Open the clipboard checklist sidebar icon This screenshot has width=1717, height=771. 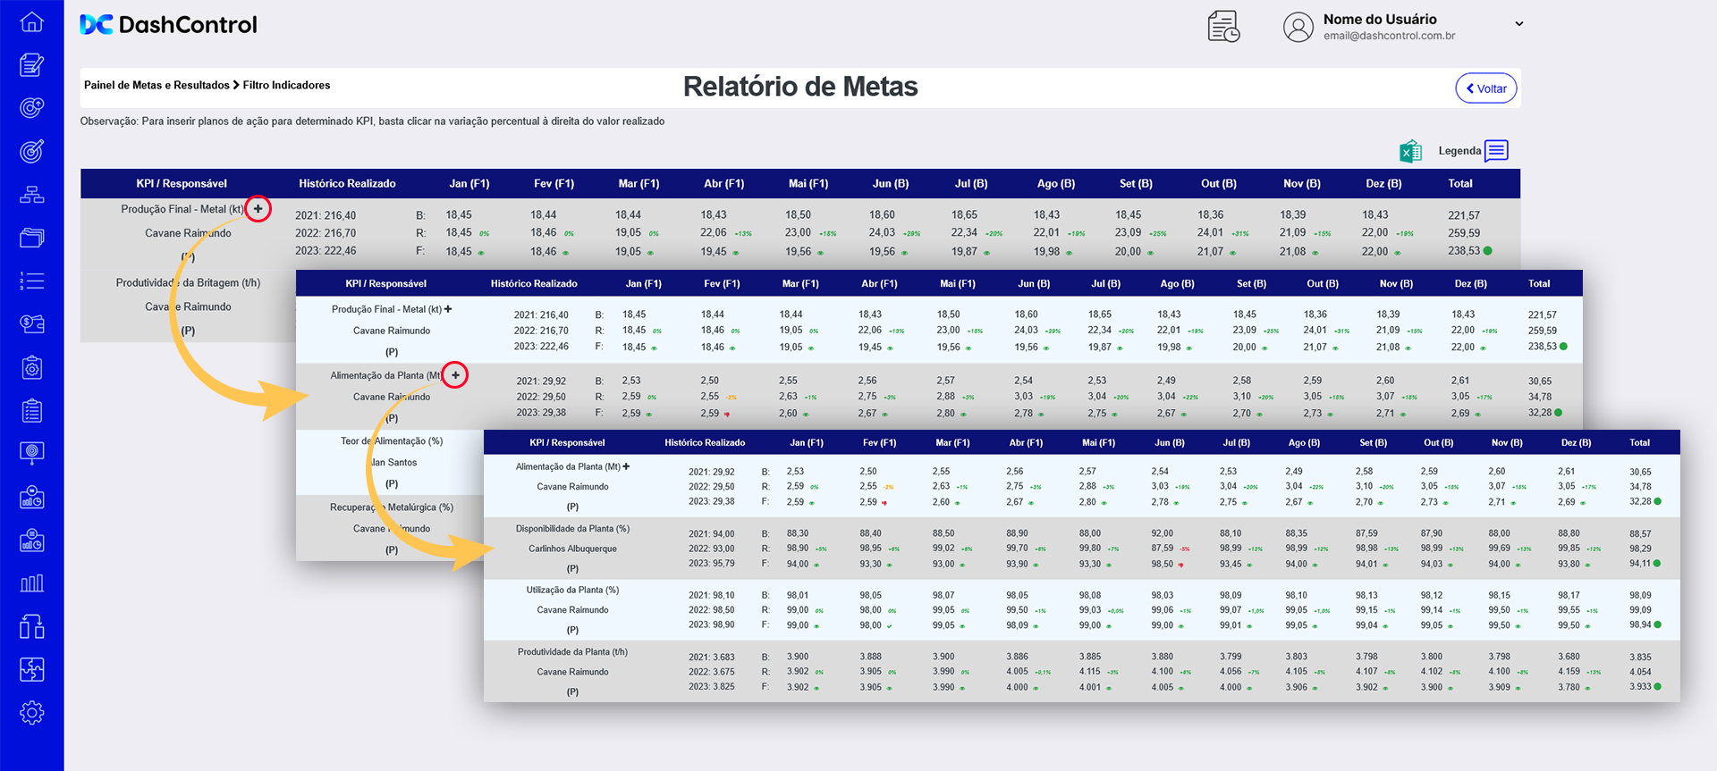click(x=31, y=410)
